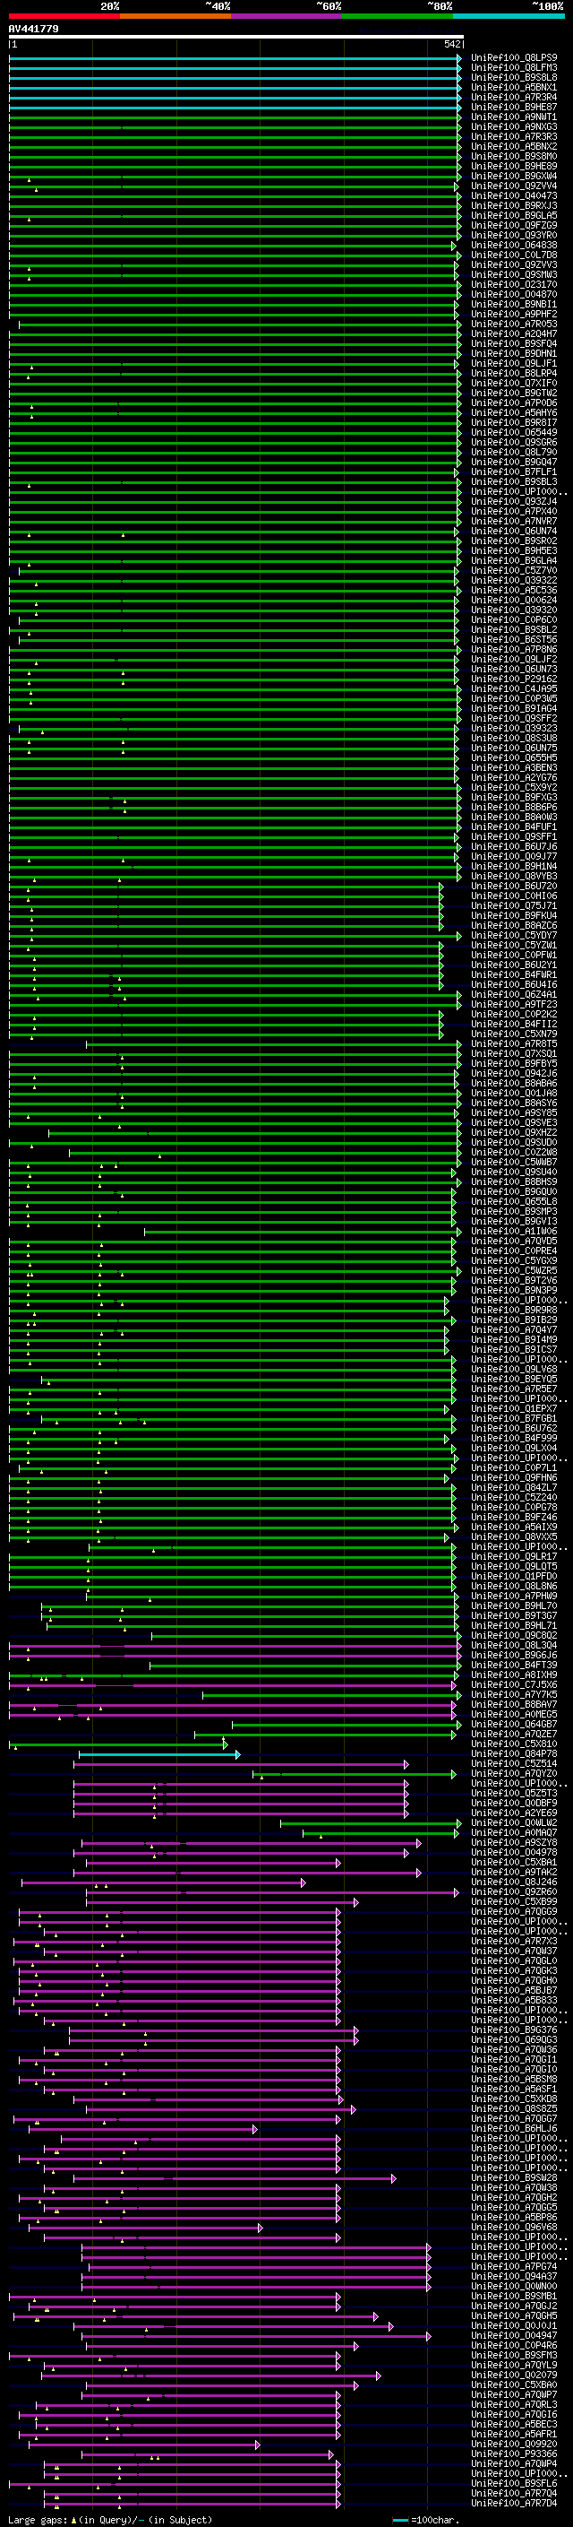Select the UniRef100_A7QYZ0 label
Image resolution: width=573 pixels, height=2527 pixels.
tap(514, 1774)
